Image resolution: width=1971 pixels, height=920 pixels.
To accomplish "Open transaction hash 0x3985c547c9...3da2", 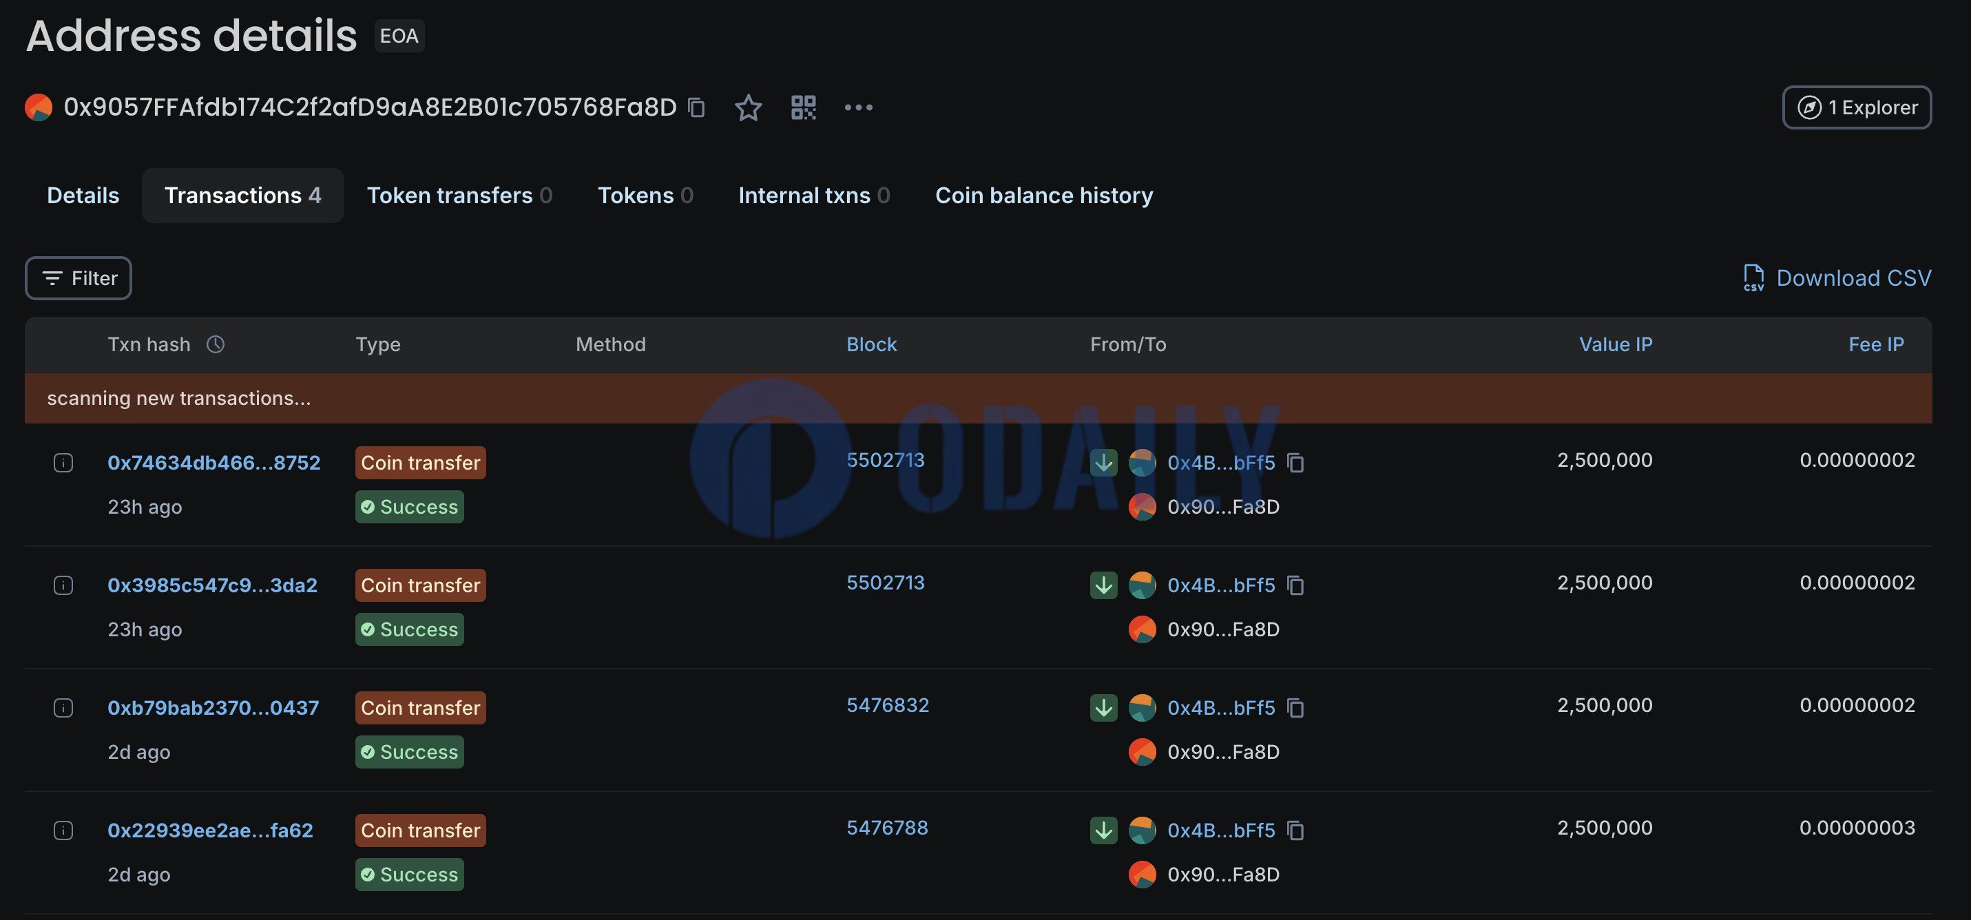I will [212, 585].
